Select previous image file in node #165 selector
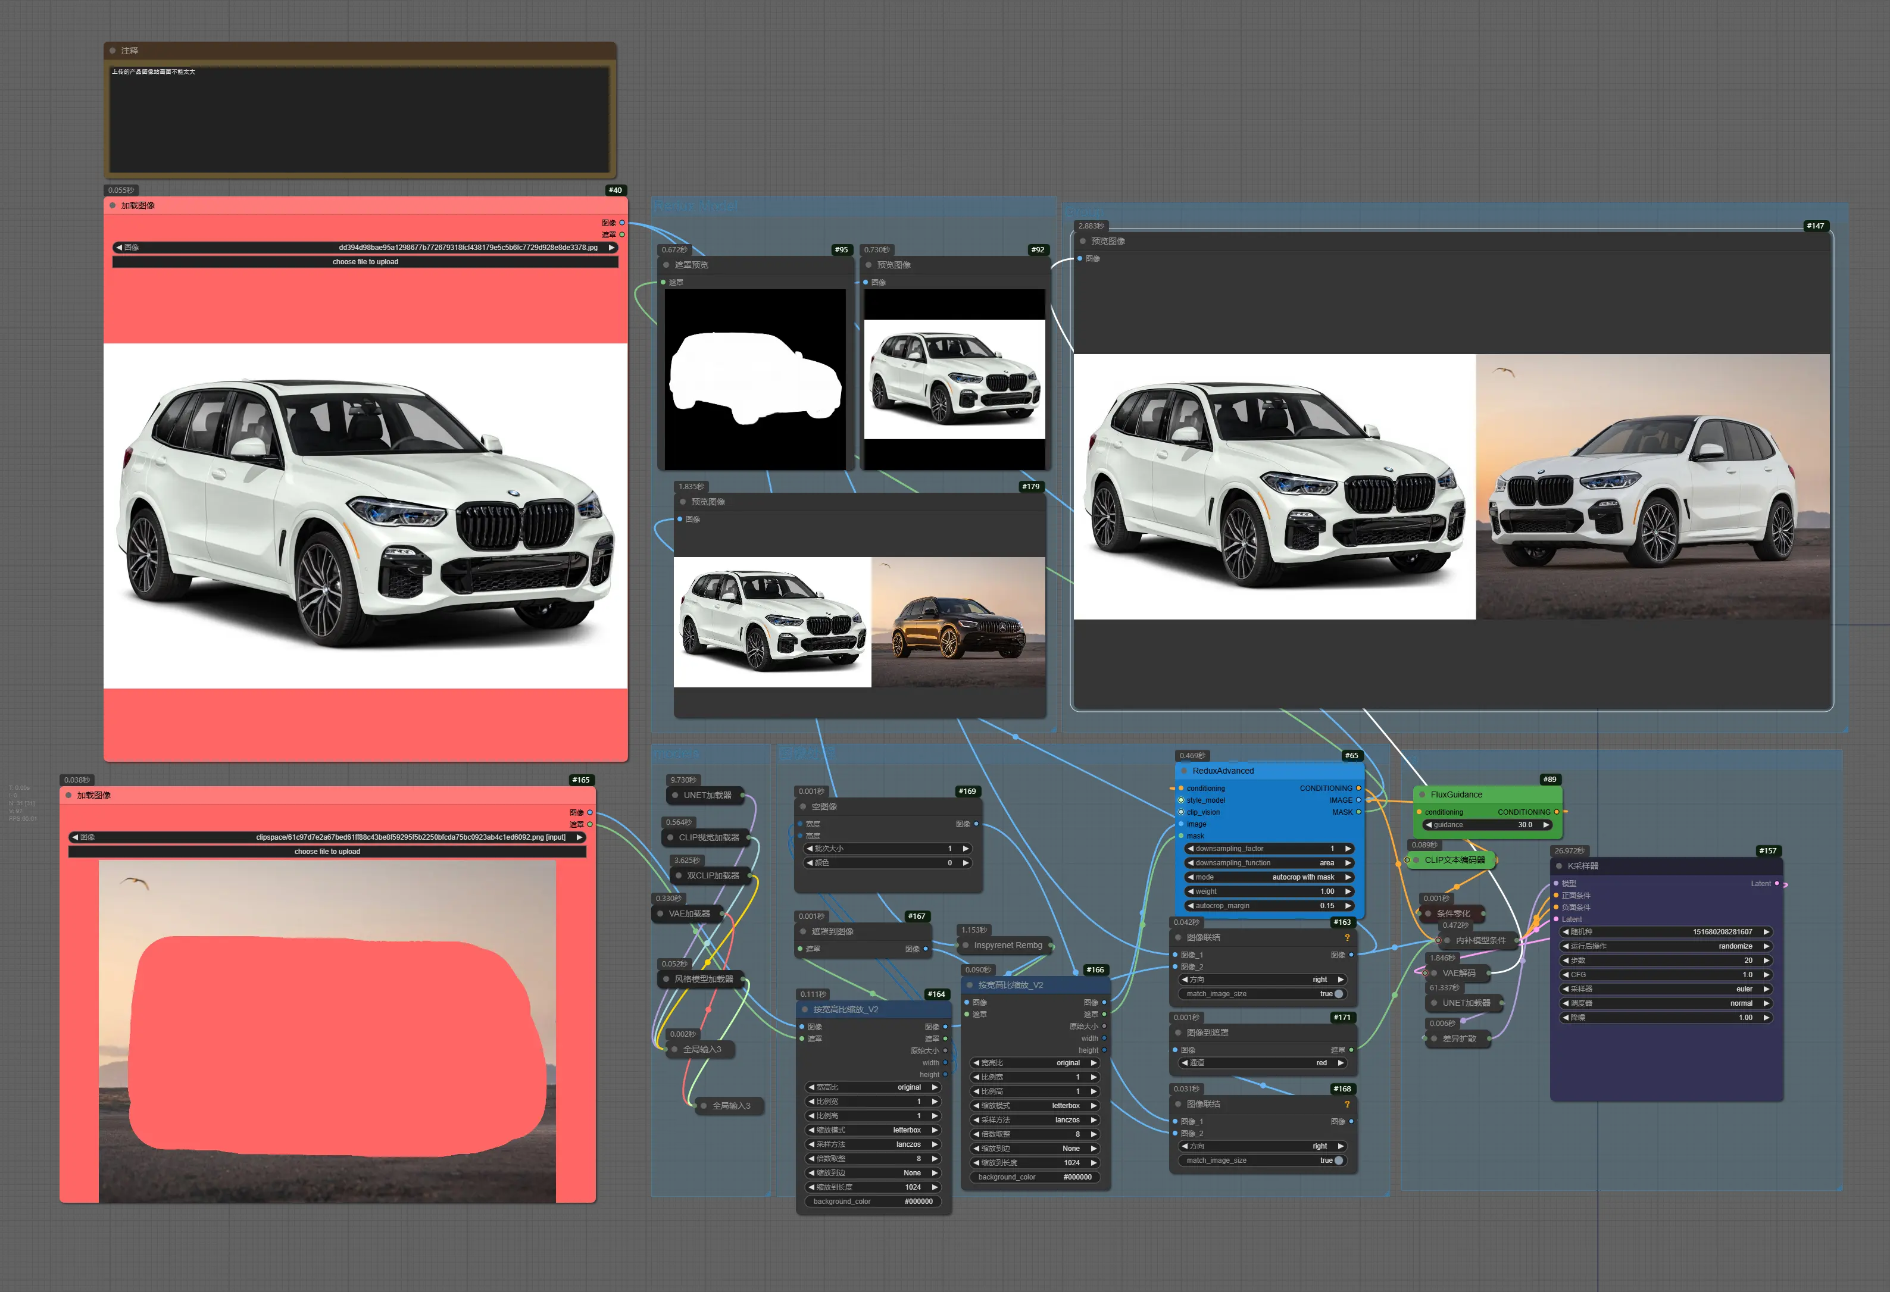 point(75,837)
